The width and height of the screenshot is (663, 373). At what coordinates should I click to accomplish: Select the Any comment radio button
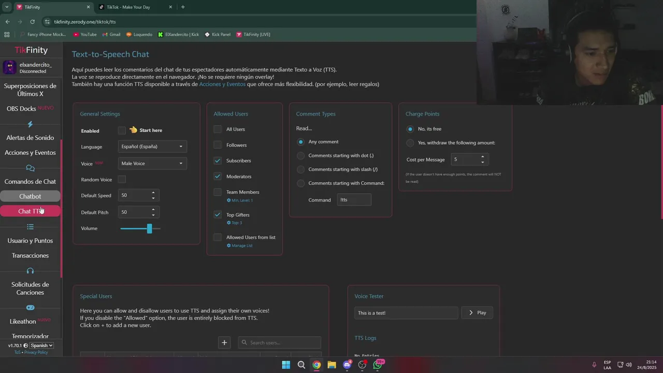300,142
